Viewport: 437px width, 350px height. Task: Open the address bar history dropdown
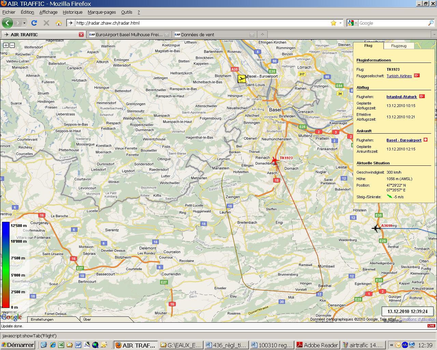click(340, 23)
